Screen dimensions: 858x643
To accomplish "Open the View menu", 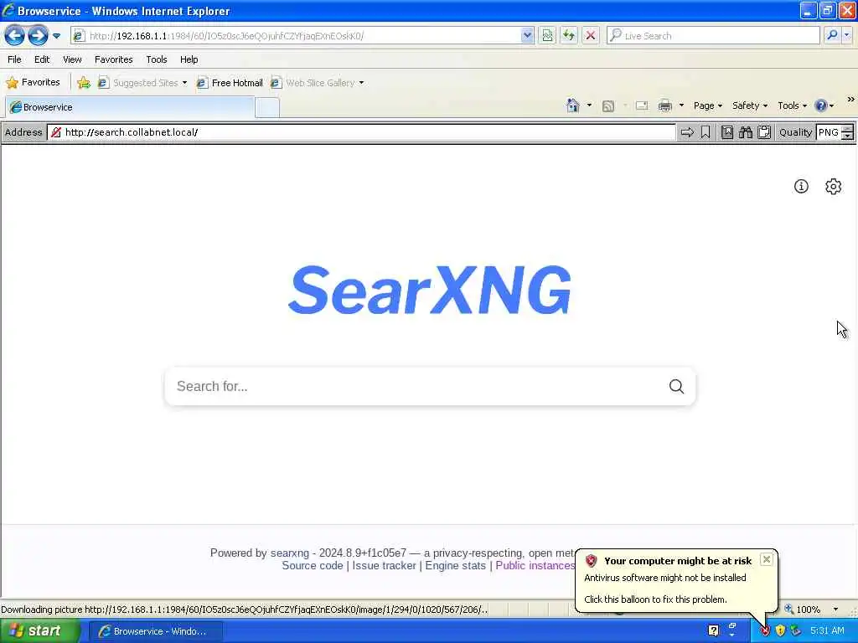I will [x=72, y=59].
